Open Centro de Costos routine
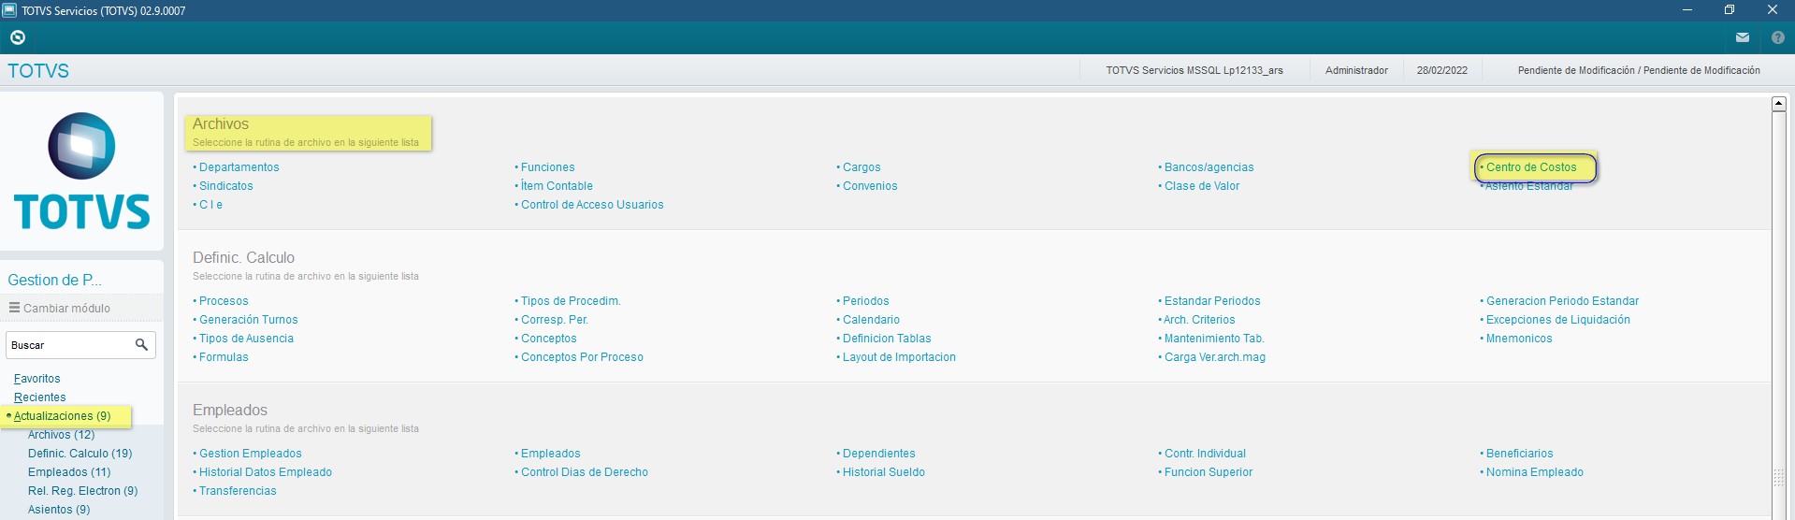1795x520 pixels. pyautogui.click(x=1531, y=167)
